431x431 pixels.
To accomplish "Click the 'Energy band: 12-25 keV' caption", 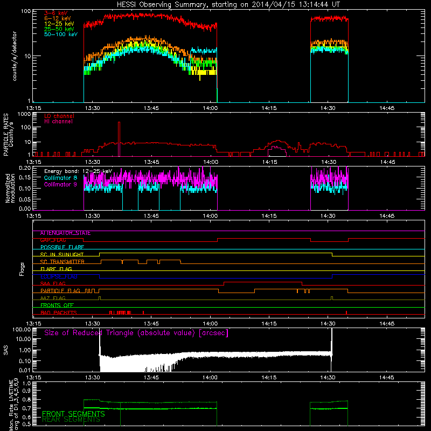I will [x=78, y=171].
